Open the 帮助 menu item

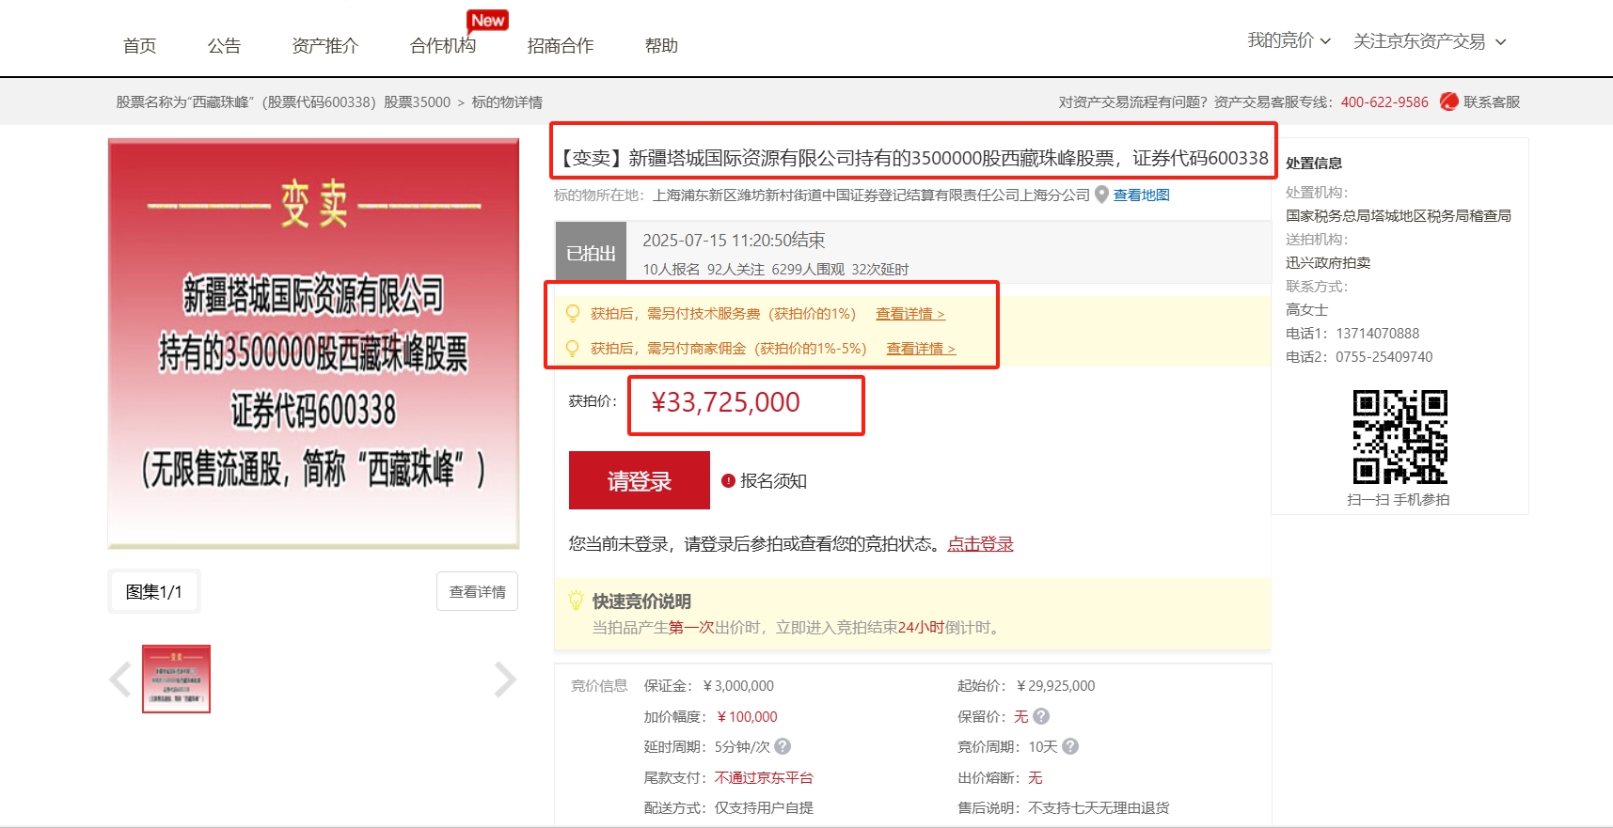point(661,45)
